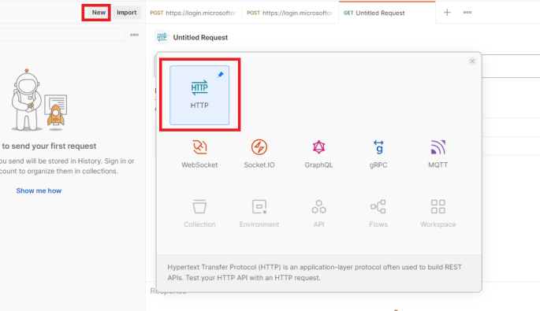Switch to second POST login.microsoft tab
Screen dimensions: 540x311
[x=290, y=13]
